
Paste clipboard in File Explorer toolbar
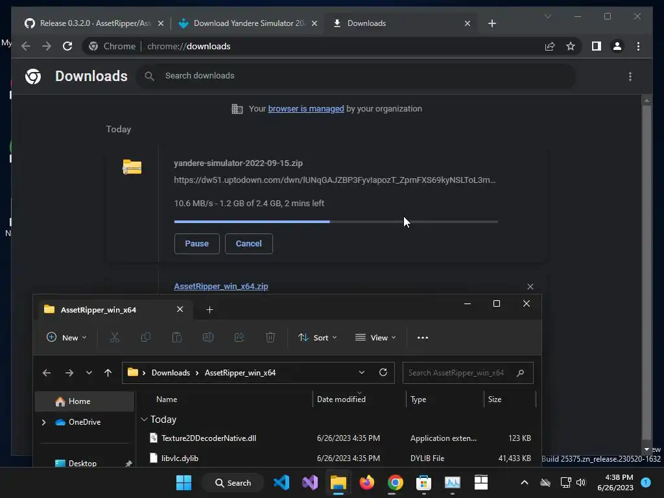[x=177, y=337]
